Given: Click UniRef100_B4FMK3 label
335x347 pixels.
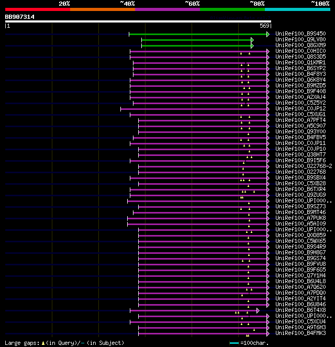Looking at the screenshot, I should (300, 333).
